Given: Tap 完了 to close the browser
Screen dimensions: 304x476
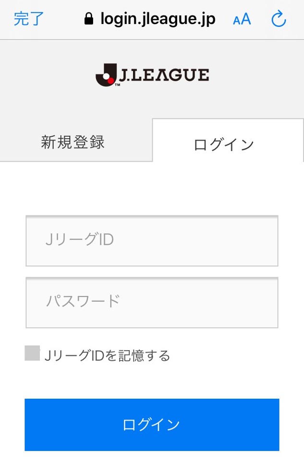Looking at the screenshot, I should pos(29,19).
